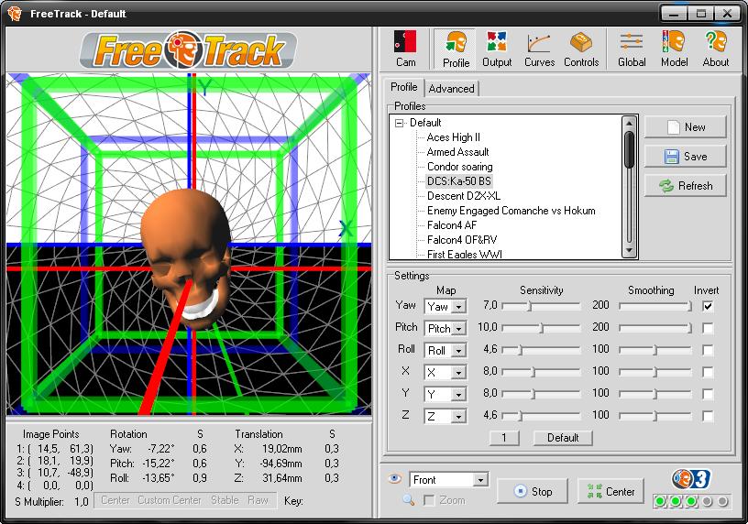Image resolution: width=748 pixels, height=524 pixels.
Task: Open the Controls toolbar icon
Action: 581,49
